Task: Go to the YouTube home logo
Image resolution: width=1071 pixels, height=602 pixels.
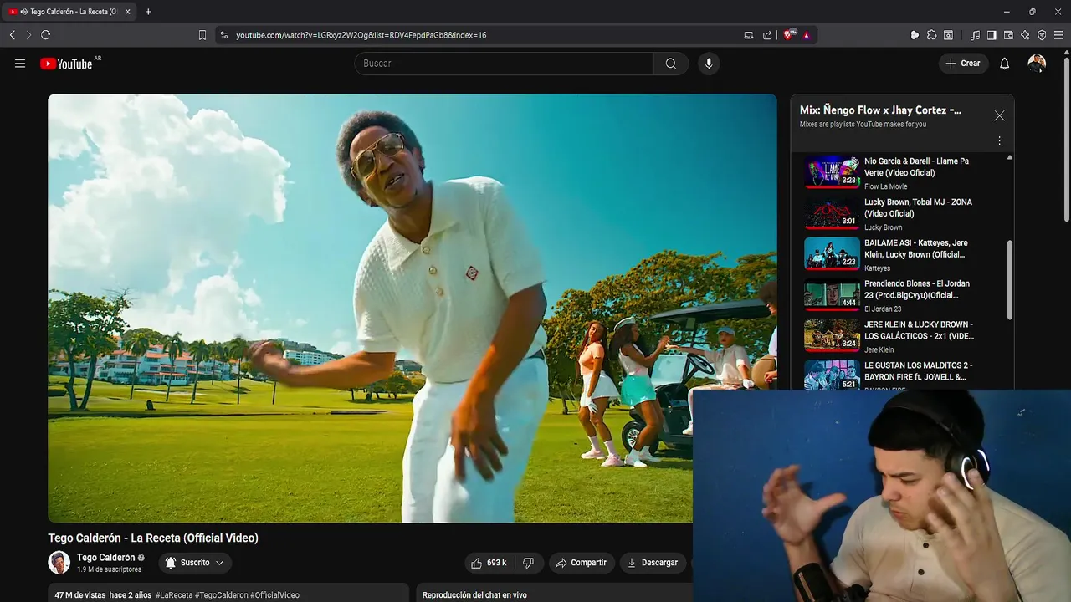Action: pos(66,64)
